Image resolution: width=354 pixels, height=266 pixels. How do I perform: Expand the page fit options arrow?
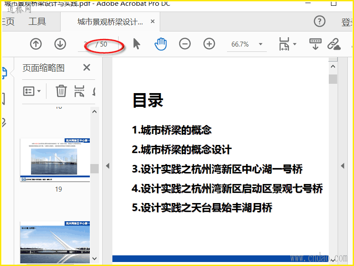pos(295,44)
